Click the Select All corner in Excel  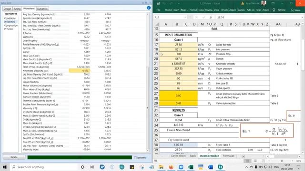157,24
